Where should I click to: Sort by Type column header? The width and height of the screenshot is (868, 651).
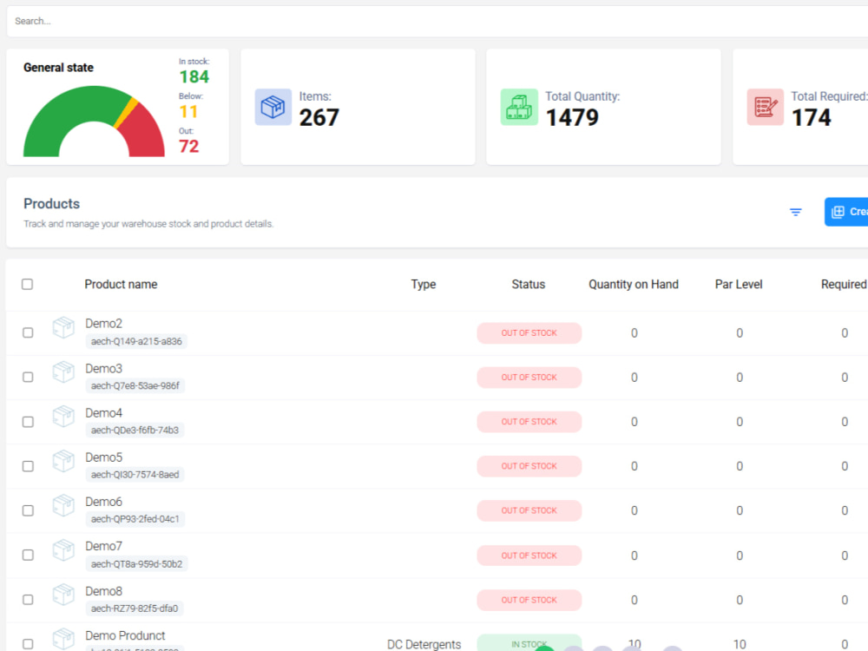point(424,284)
